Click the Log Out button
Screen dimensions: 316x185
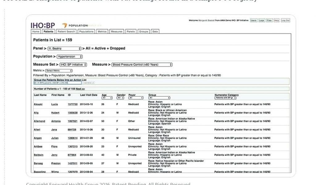285,20
